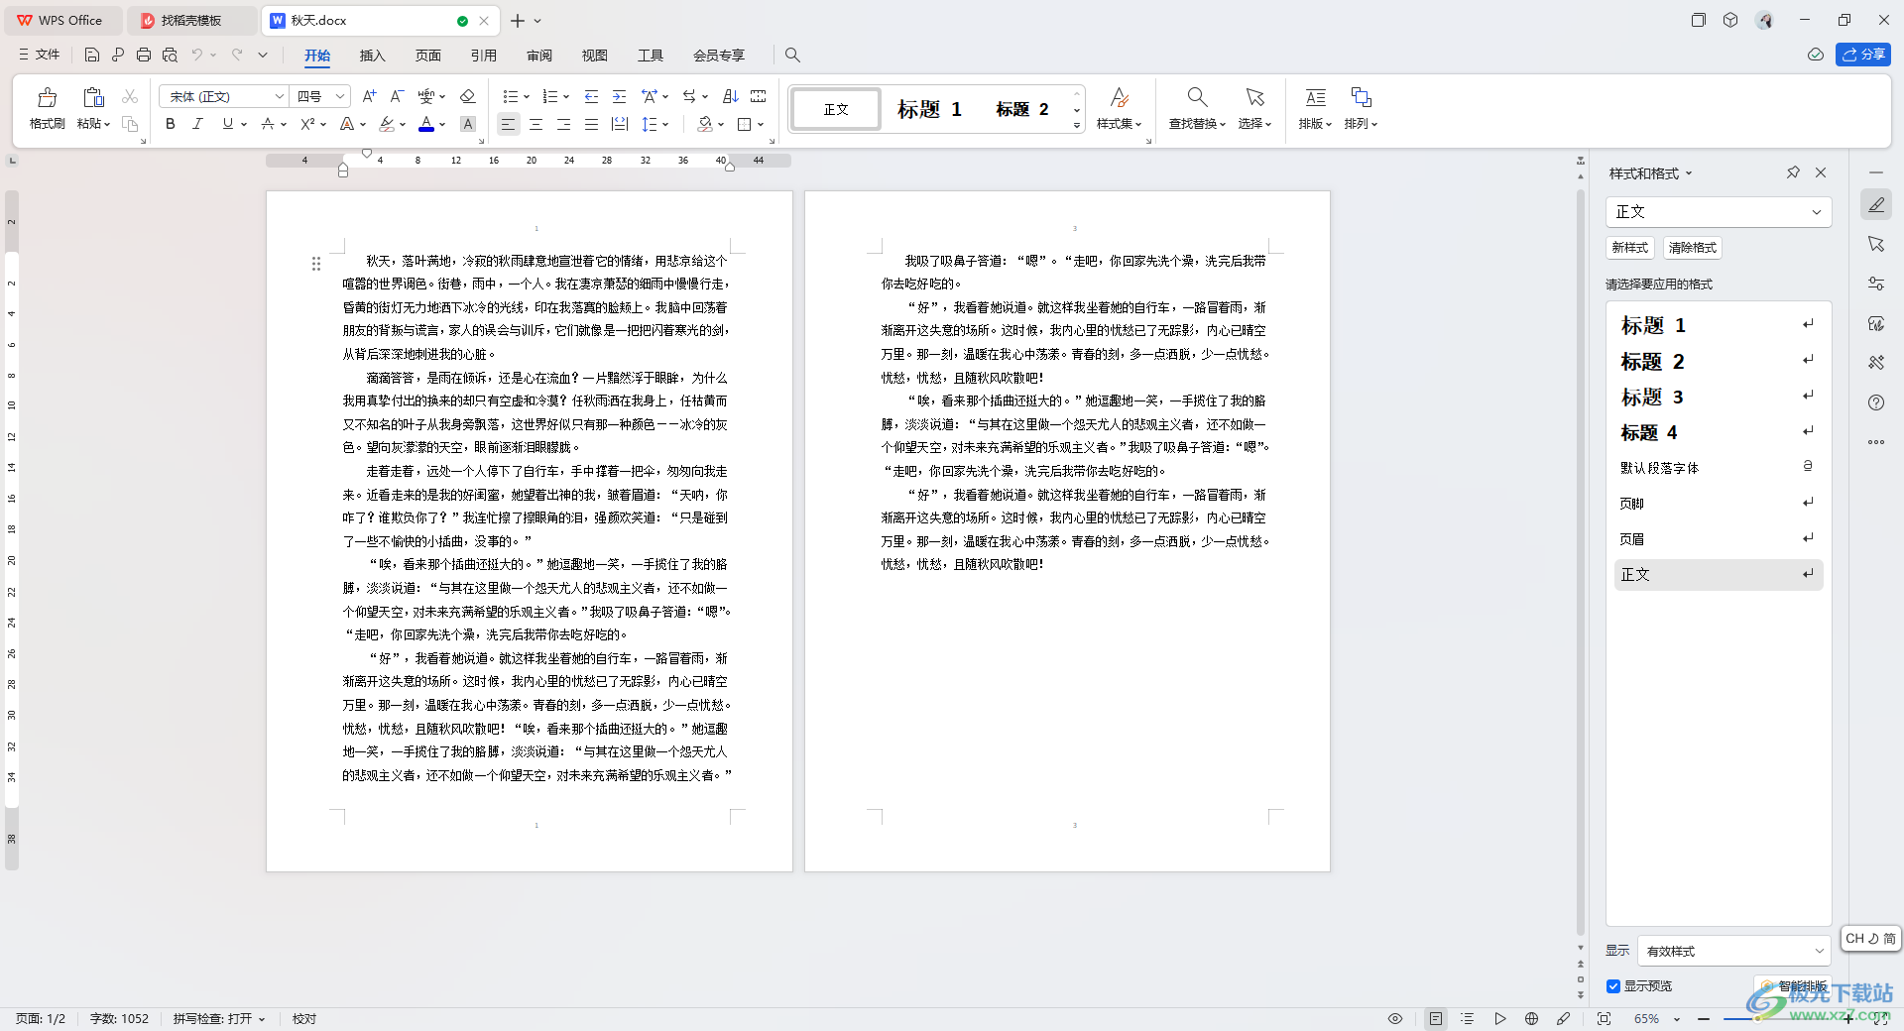
Task: Open the 文件 menu
Action: 40,55
